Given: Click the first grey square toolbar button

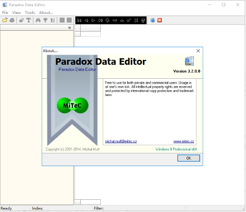Looking at the screenshot, I should [62, 20].
